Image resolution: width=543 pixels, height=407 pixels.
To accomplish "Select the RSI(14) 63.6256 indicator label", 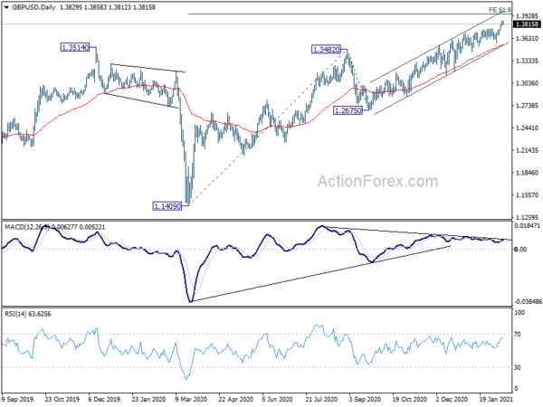I will click(x=28, y=314).
